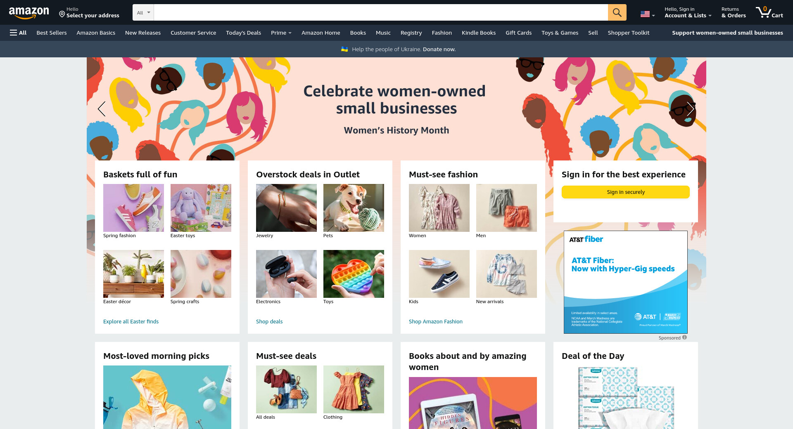Click the Sign in securely button

626,192
